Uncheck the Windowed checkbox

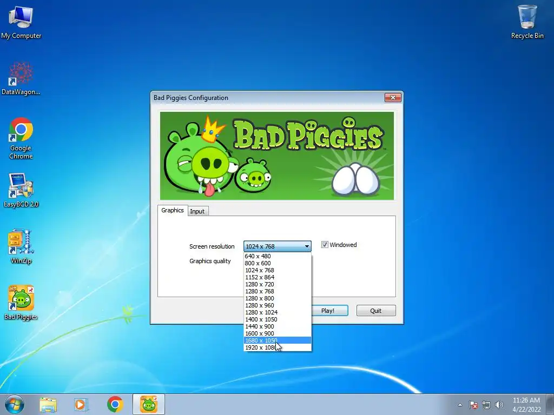click(x=325, y=245)
